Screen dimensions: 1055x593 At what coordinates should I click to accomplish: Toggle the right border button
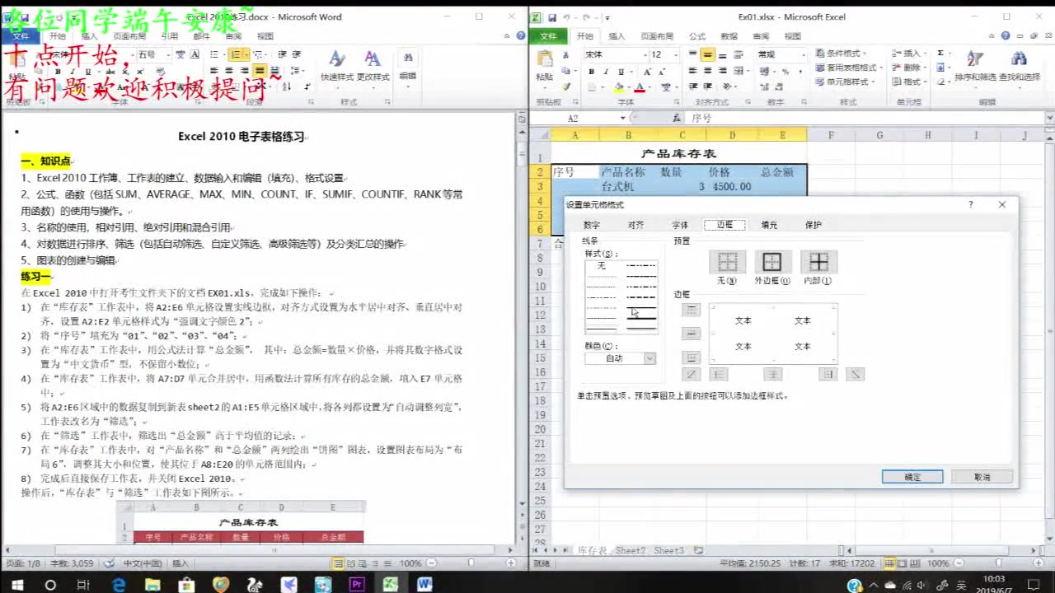(828, 375)
